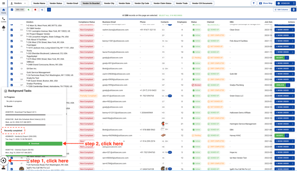Click the Download Trip Report progress bar
Viewport: 297px width, 171px height.
pos(34,115)
